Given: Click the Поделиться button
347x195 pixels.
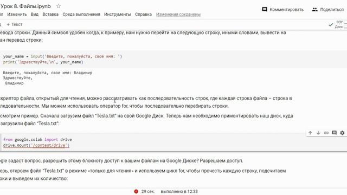Looking at the screenshot, I should point(328,10).
